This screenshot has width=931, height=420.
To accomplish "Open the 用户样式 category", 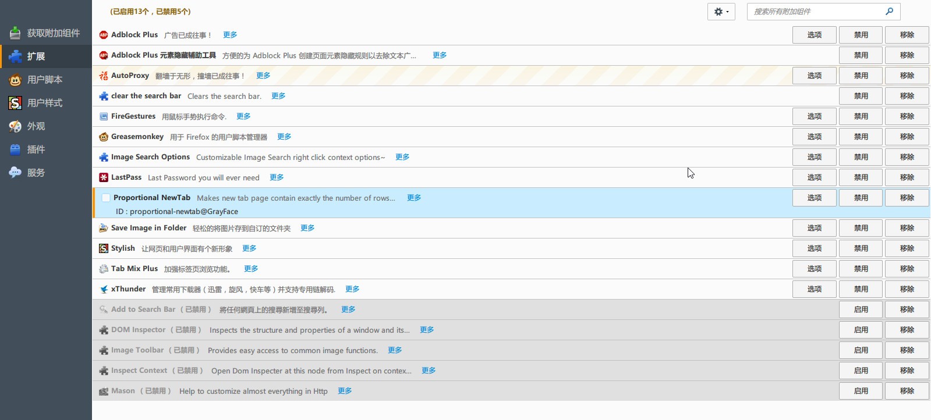I will coord(46,103).
